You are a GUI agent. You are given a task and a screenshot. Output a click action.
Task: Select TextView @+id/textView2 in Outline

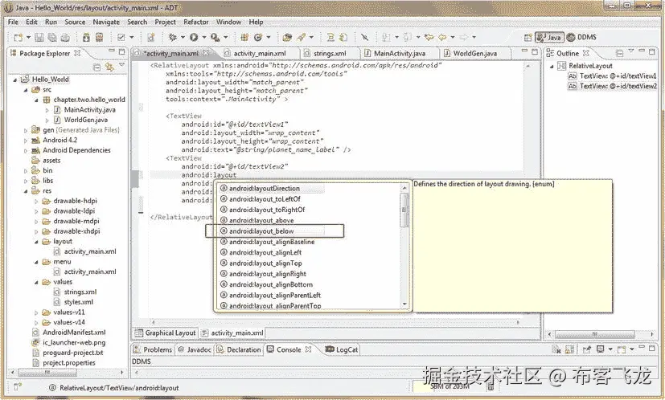tap(613, 86)
